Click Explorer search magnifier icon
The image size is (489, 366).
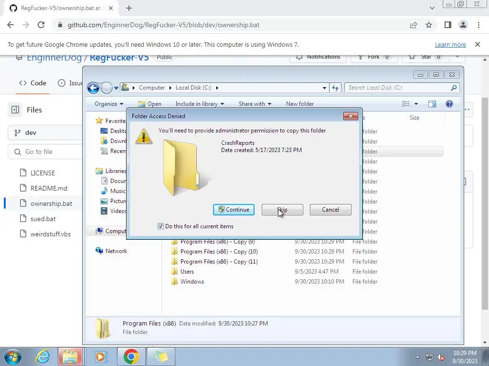tap(454, 88)
